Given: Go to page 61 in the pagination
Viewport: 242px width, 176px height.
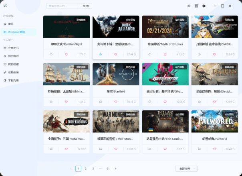Looking at the screenshot, I should (108, 169).
